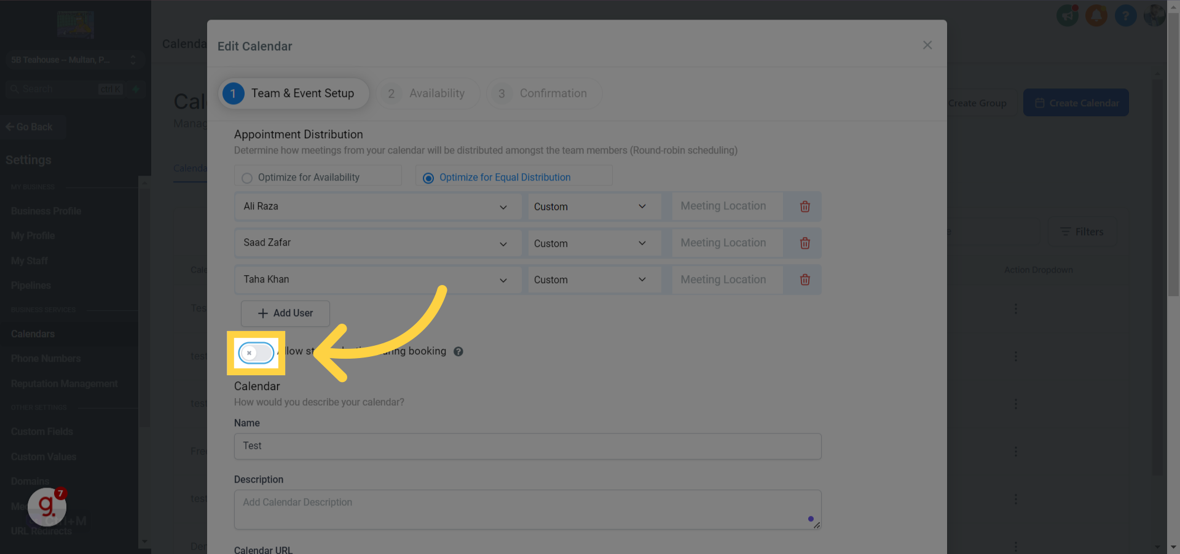1180x554 pixels.
Task: Open Phone Numbers settings
Action: click(x=45, y=358)
